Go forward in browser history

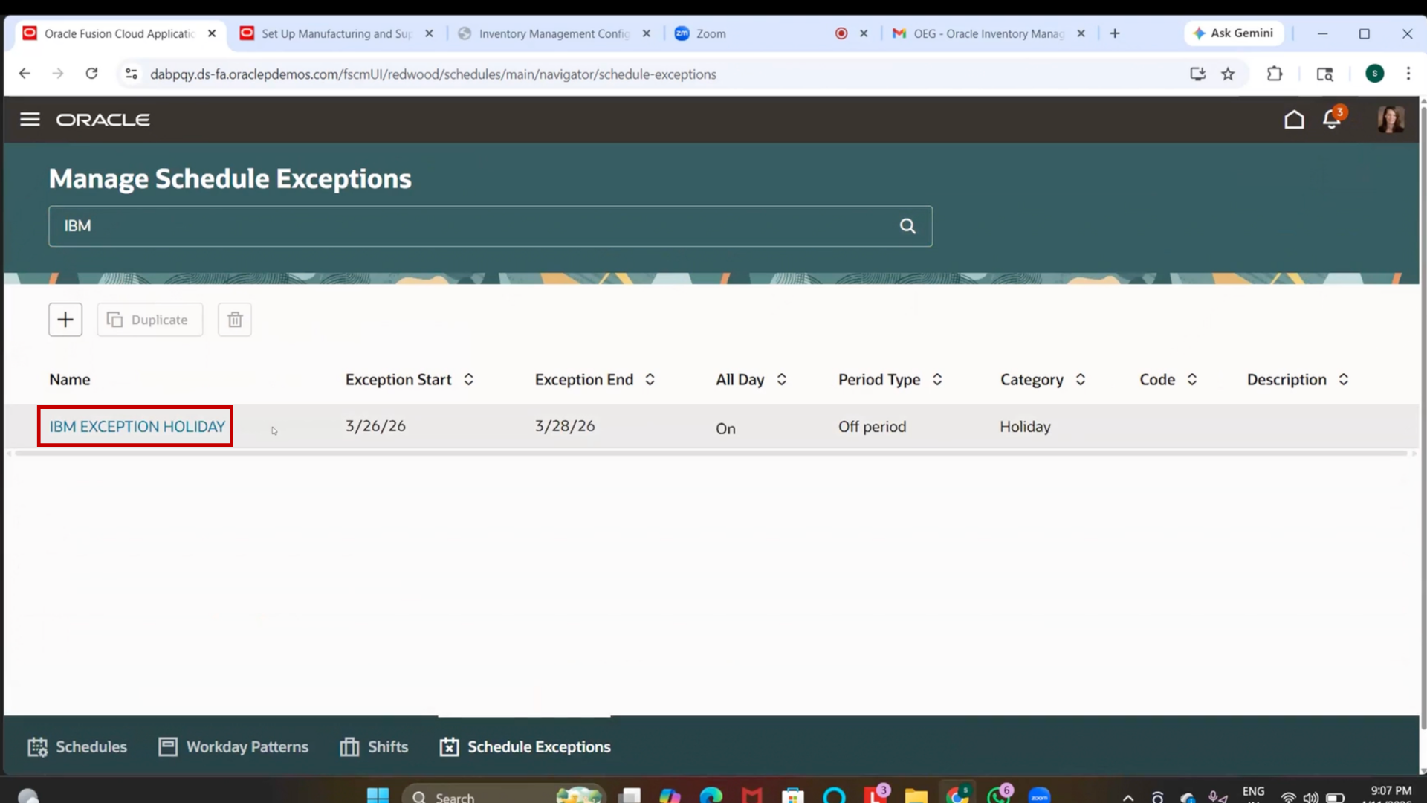(58, 74)
